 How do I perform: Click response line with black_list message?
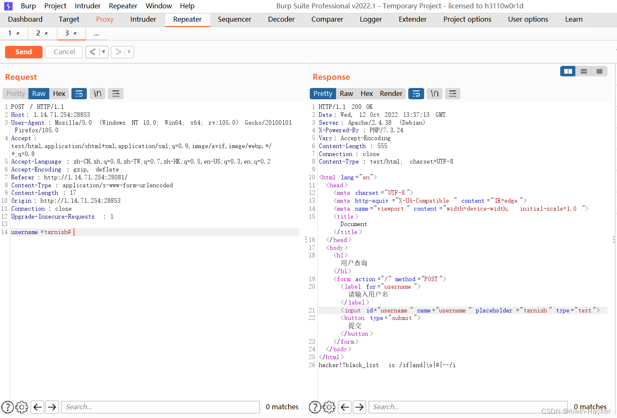pyautogui.click(x=387, y=365)
